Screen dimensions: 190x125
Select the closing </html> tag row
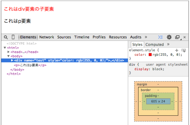(x=14, y=74)
